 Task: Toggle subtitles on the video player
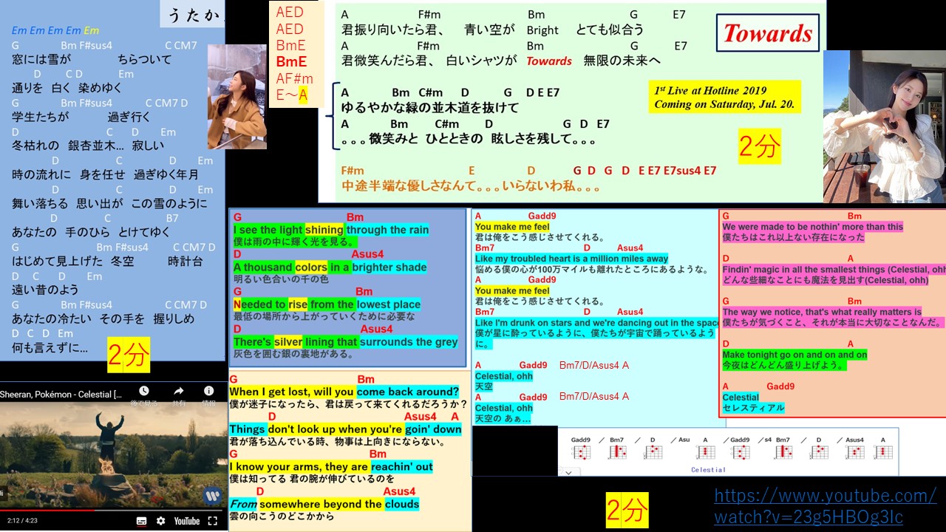pos(140,521)
